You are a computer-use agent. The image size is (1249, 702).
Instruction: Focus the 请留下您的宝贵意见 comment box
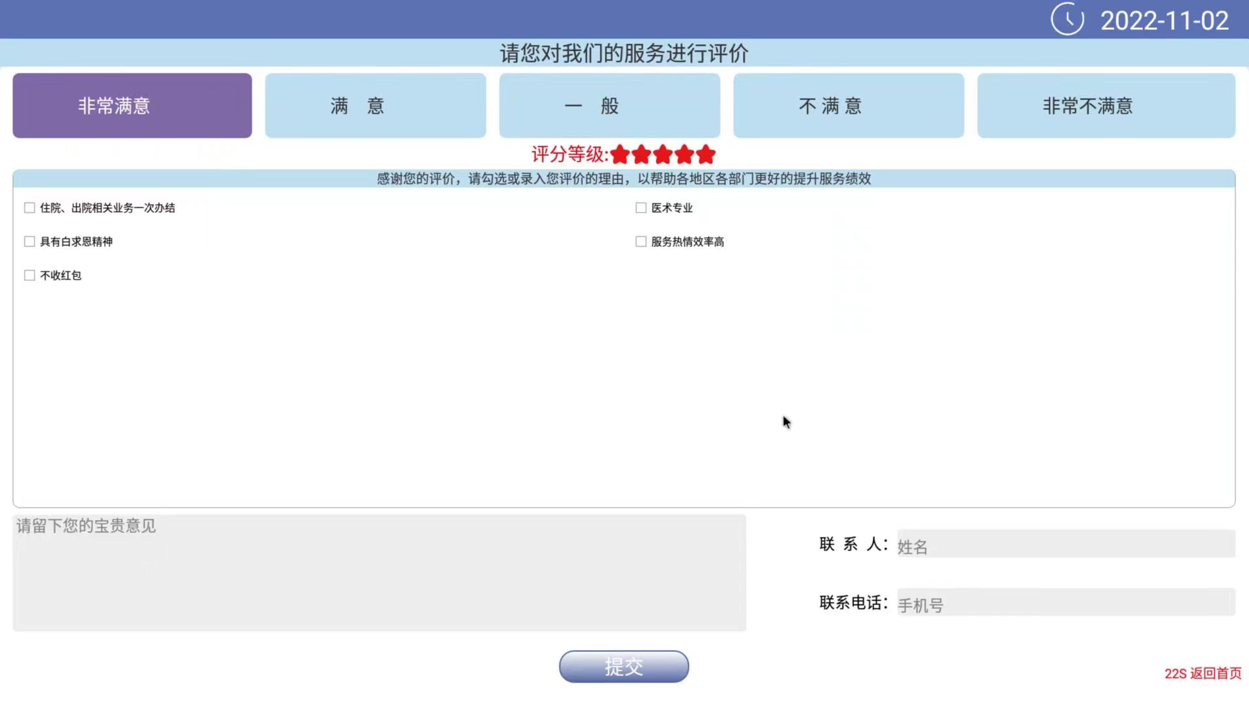pyautogui.click(x=379, y=573)
